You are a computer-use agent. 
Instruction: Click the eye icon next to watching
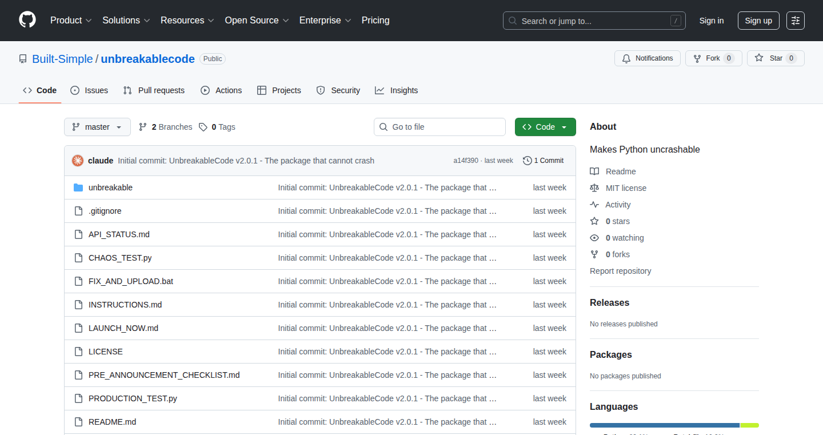point(594,238)
